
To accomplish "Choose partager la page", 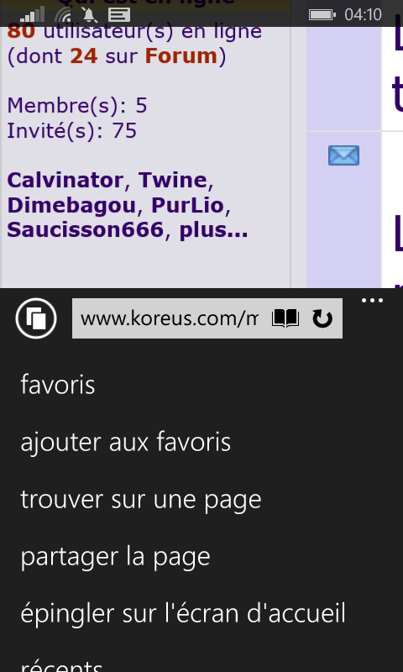I will click(x=115, y=556).
